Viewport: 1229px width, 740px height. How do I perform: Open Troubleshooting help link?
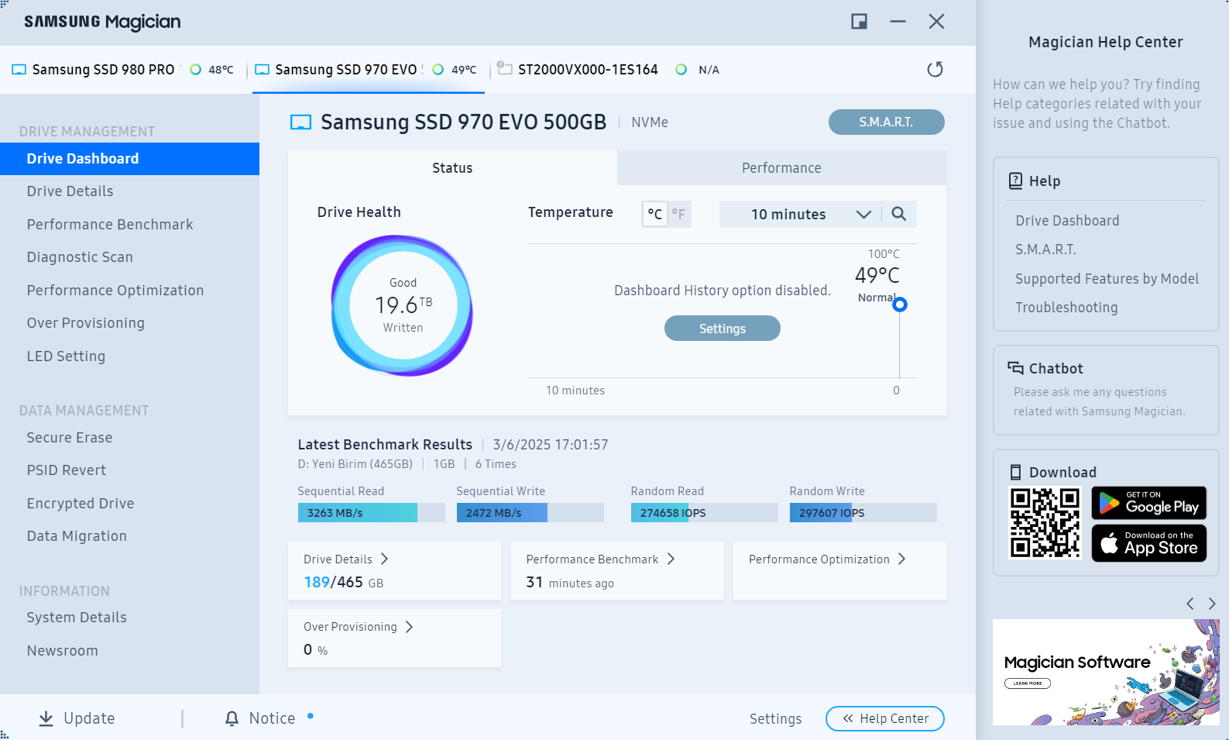(1066, 308)
